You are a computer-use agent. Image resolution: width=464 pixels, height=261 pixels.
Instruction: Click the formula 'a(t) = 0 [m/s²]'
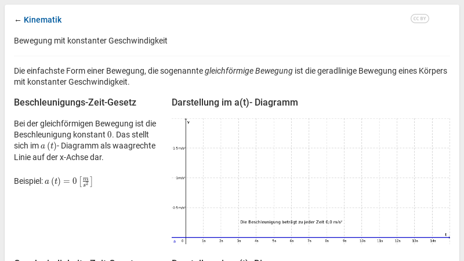coord(68,181)
